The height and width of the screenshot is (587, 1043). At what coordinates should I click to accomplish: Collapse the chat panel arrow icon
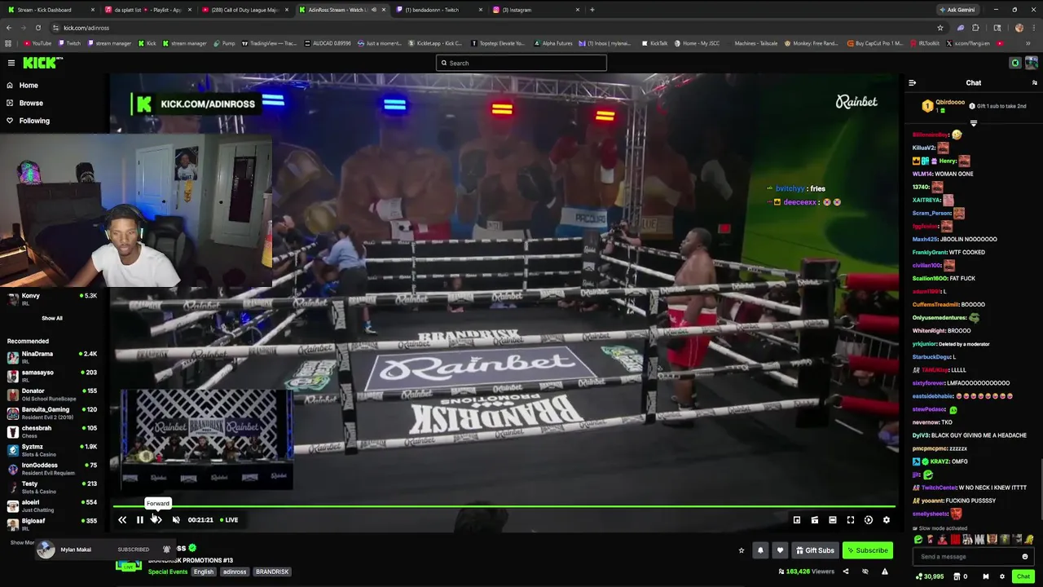(x=912, y=82)
